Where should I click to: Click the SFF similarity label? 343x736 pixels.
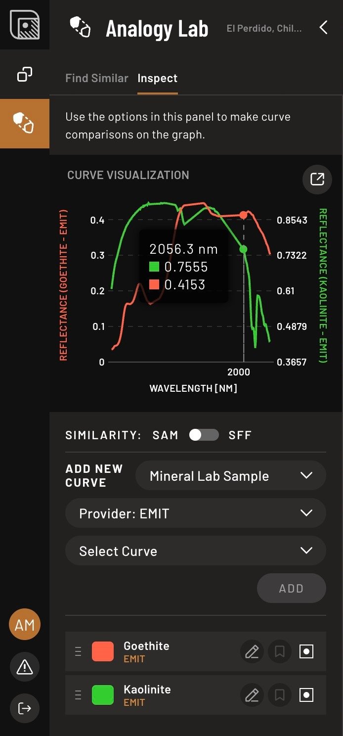[x=240, y=435]
